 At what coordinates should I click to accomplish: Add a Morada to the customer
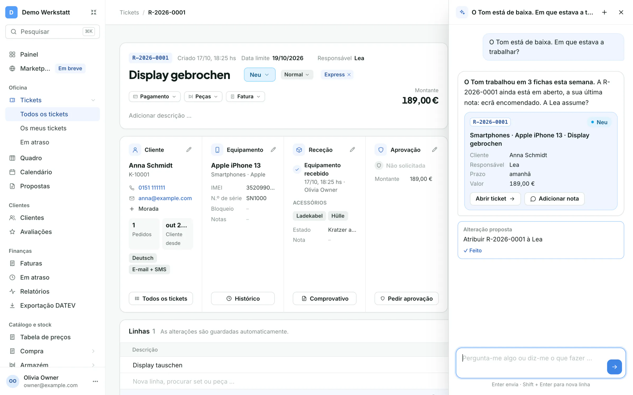144,209
